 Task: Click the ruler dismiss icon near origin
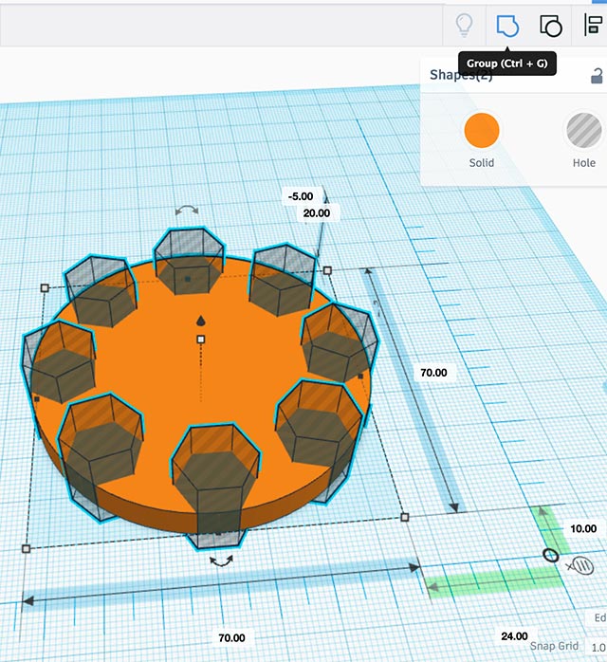tap(579, 566)
